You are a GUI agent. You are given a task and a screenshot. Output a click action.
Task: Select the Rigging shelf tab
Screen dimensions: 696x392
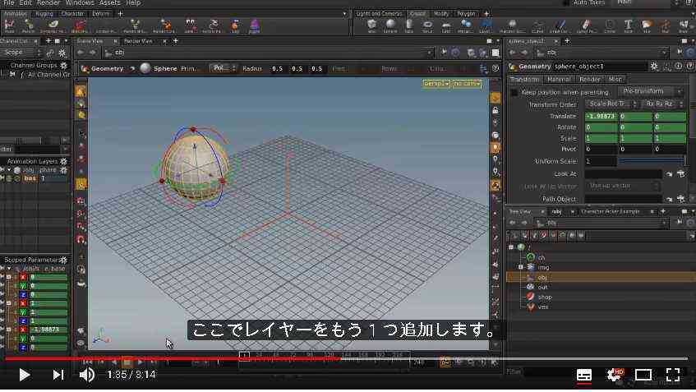click(x=44, y=14)
